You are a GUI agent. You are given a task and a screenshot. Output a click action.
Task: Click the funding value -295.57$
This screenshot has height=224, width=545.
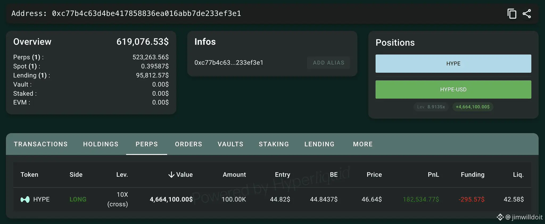[472, 199]
